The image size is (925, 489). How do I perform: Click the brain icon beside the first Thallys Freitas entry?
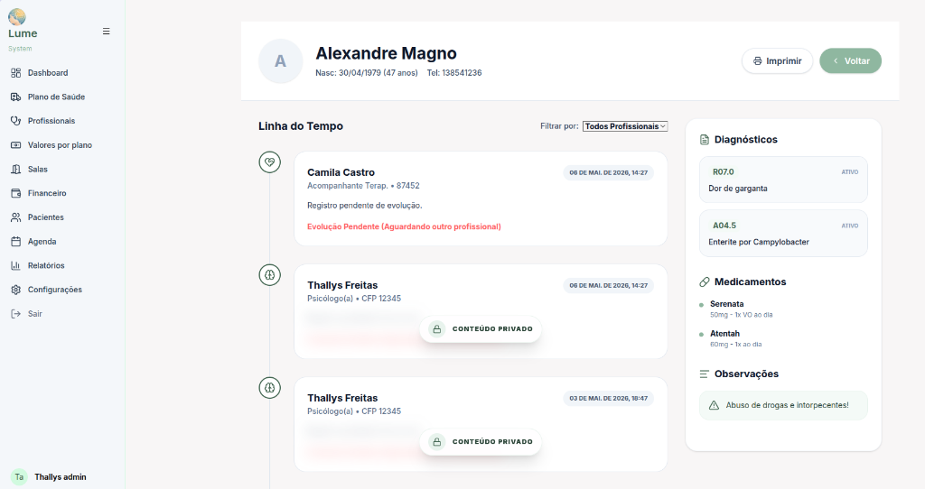(269, 274)
